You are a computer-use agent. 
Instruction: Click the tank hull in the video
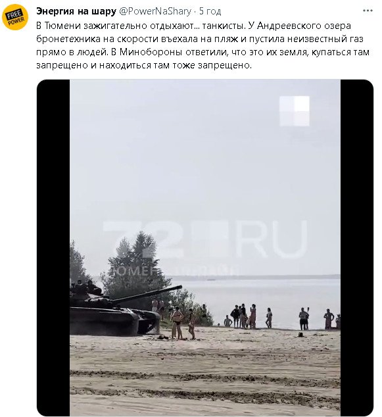coord(114,321)
